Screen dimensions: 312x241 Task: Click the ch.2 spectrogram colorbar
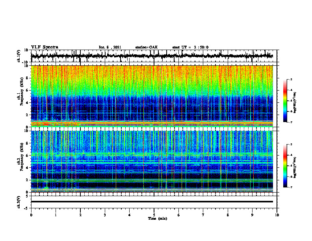tap(285, 166)
